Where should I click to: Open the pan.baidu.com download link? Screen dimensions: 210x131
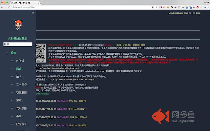point(72,79)
